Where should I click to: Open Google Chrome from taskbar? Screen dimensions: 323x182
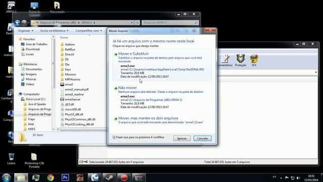tap(50, 177)
